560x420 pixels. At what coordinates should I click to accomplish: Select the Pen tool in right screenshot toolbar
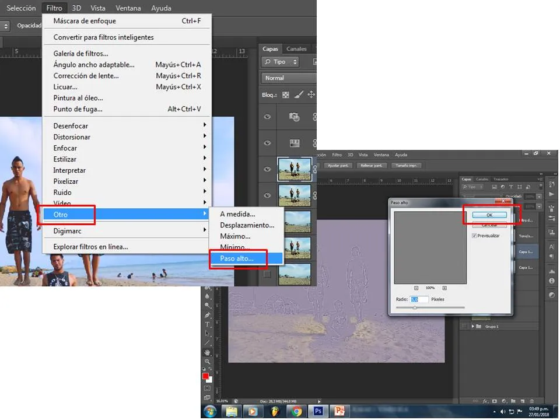207,315
